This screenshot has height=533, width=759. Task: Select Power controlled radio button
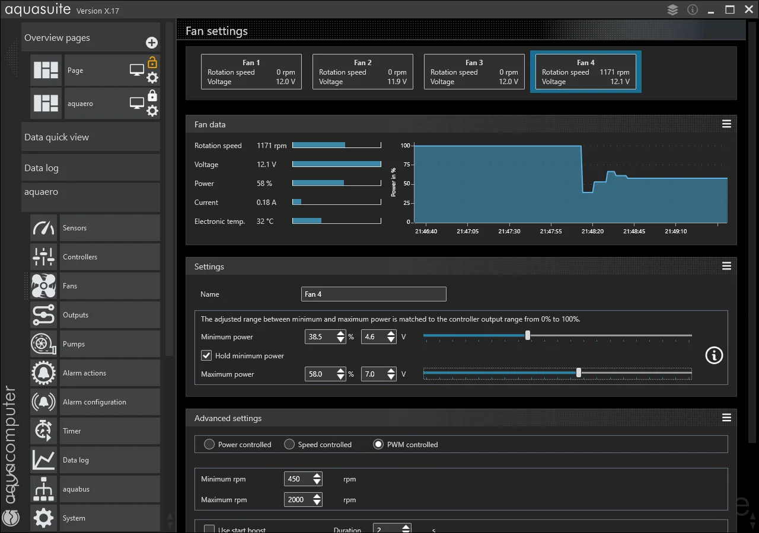(x=209, y=444)
